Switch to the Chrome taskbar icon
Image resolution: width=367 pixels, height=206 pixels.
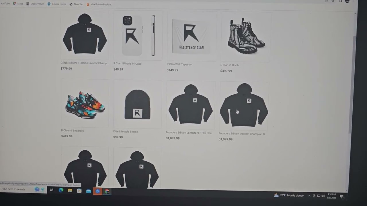(107, 191)
